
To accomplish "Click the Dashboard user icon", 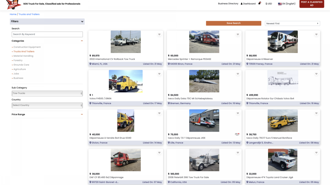I will tap(242, 4).
